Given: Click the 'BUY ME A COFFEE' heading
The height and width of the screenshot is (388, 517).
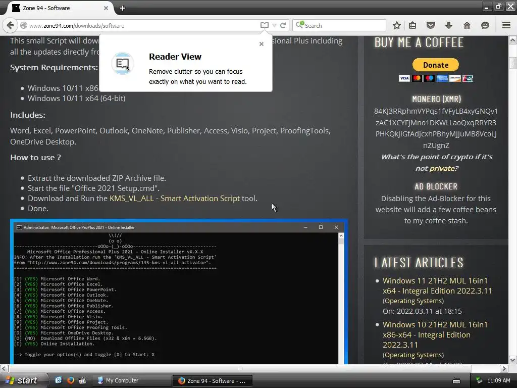Looking at the screenshot, I should tap(419, 42).
